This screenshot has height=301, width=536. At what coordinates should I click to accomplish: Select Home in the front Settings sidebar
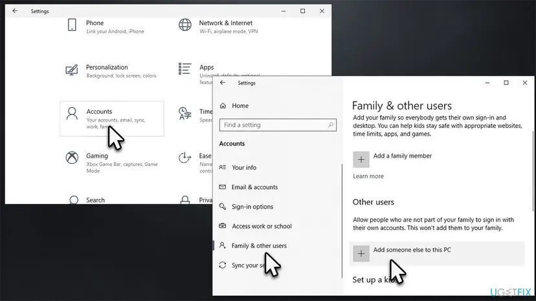(240, 106)
